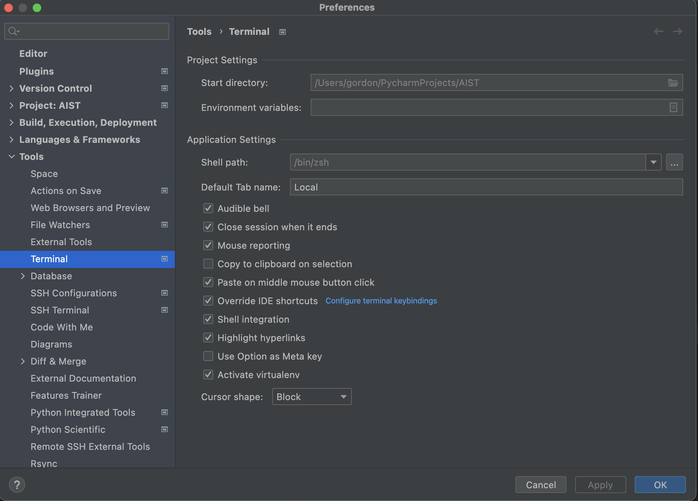Image resolution: width=698 pixels, height=501 pixels.
Task: Click the folder browse icon for Start directory
Action: click(673, 83)
